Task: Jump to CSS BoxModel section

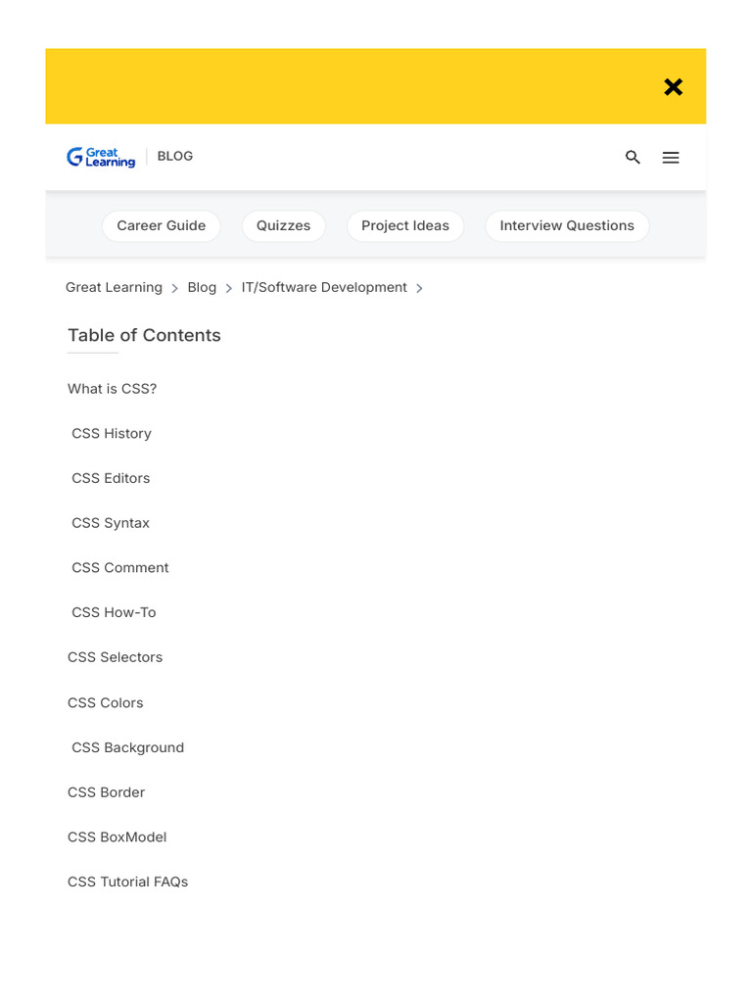Action: coord(117,837)
